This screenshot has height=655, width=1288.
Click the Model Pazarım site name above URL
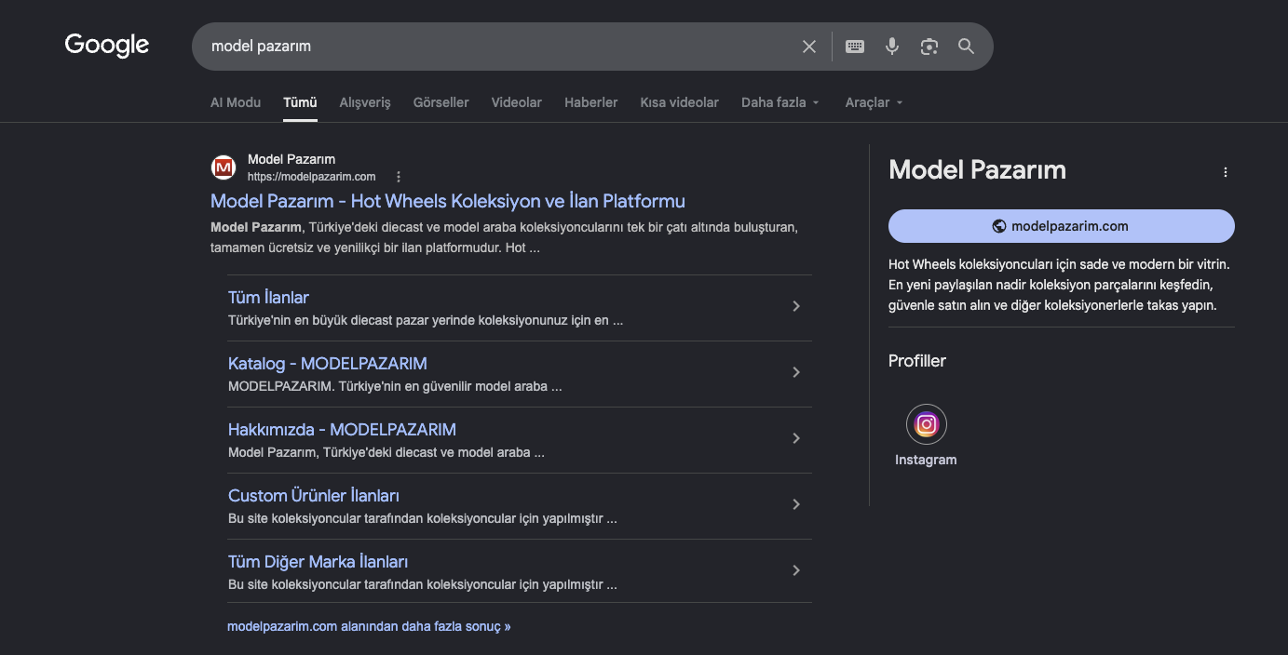click(x=291, y=159)
